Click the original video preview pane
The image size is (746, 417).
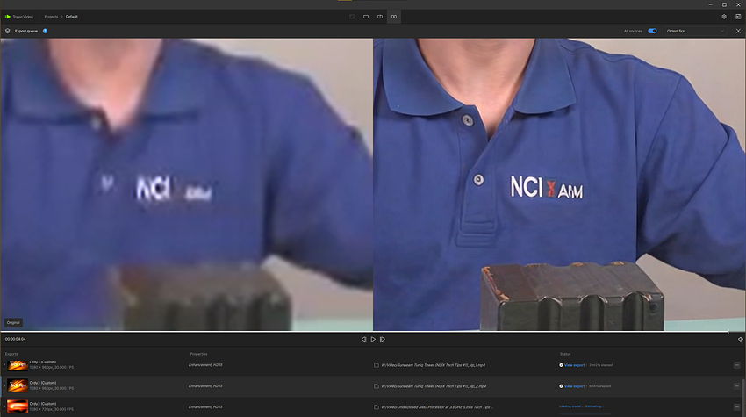tap(186, 184)
